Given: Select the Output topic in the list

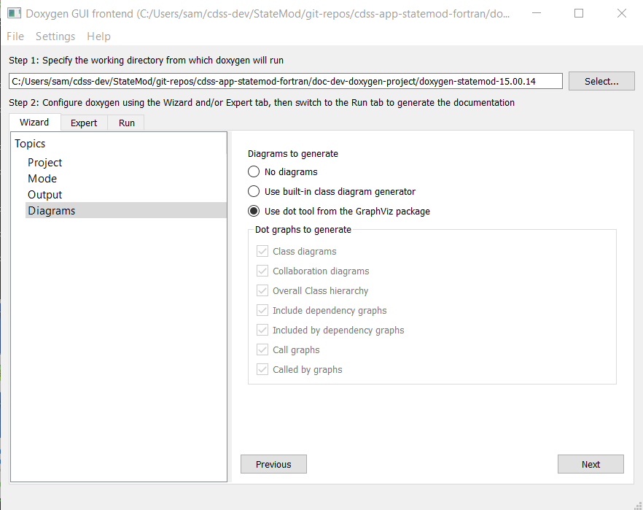Looking at the screenshot, I should [x=45, y=195].
